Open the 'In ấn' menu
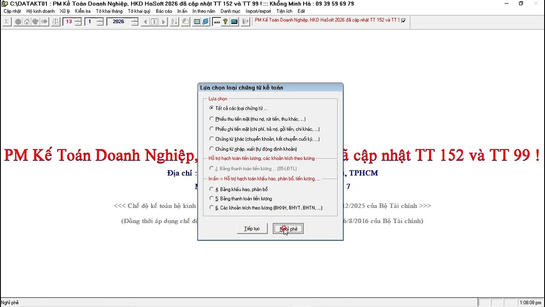The height and width of the screenshot is (307, 545). (x=182, y=12)
